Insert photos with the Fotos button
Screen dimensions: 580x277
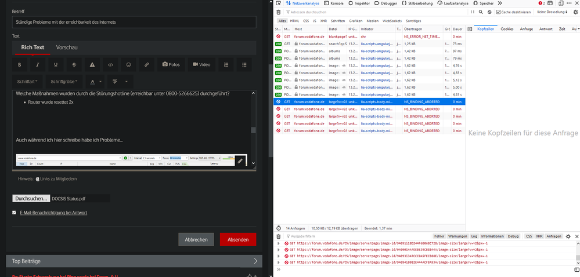click(171, 65)
